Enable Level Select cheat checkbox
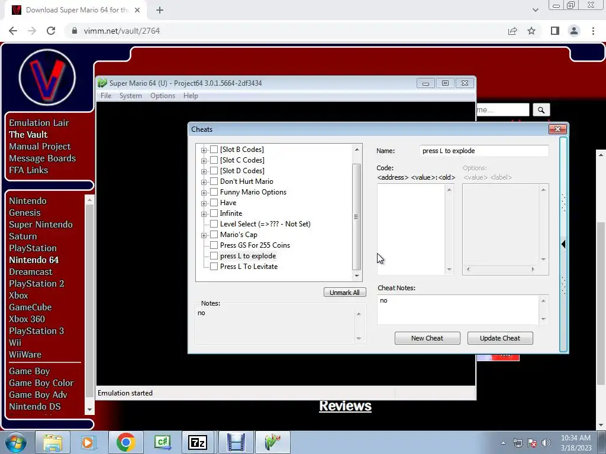This screenshot has height=454, width=606. (x=214, y=224)
